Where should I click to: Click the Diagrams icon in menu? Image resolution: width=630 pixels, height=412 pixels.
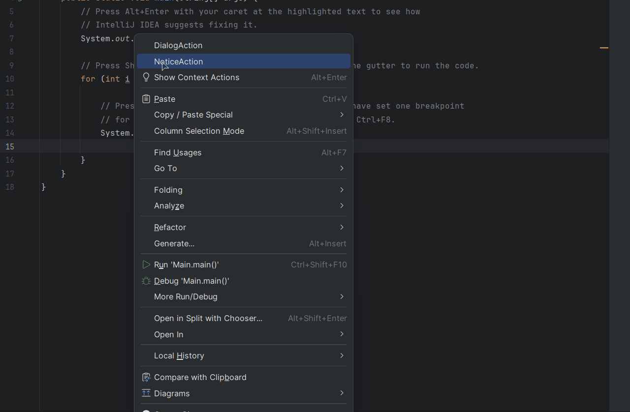[x=146, y=393]
